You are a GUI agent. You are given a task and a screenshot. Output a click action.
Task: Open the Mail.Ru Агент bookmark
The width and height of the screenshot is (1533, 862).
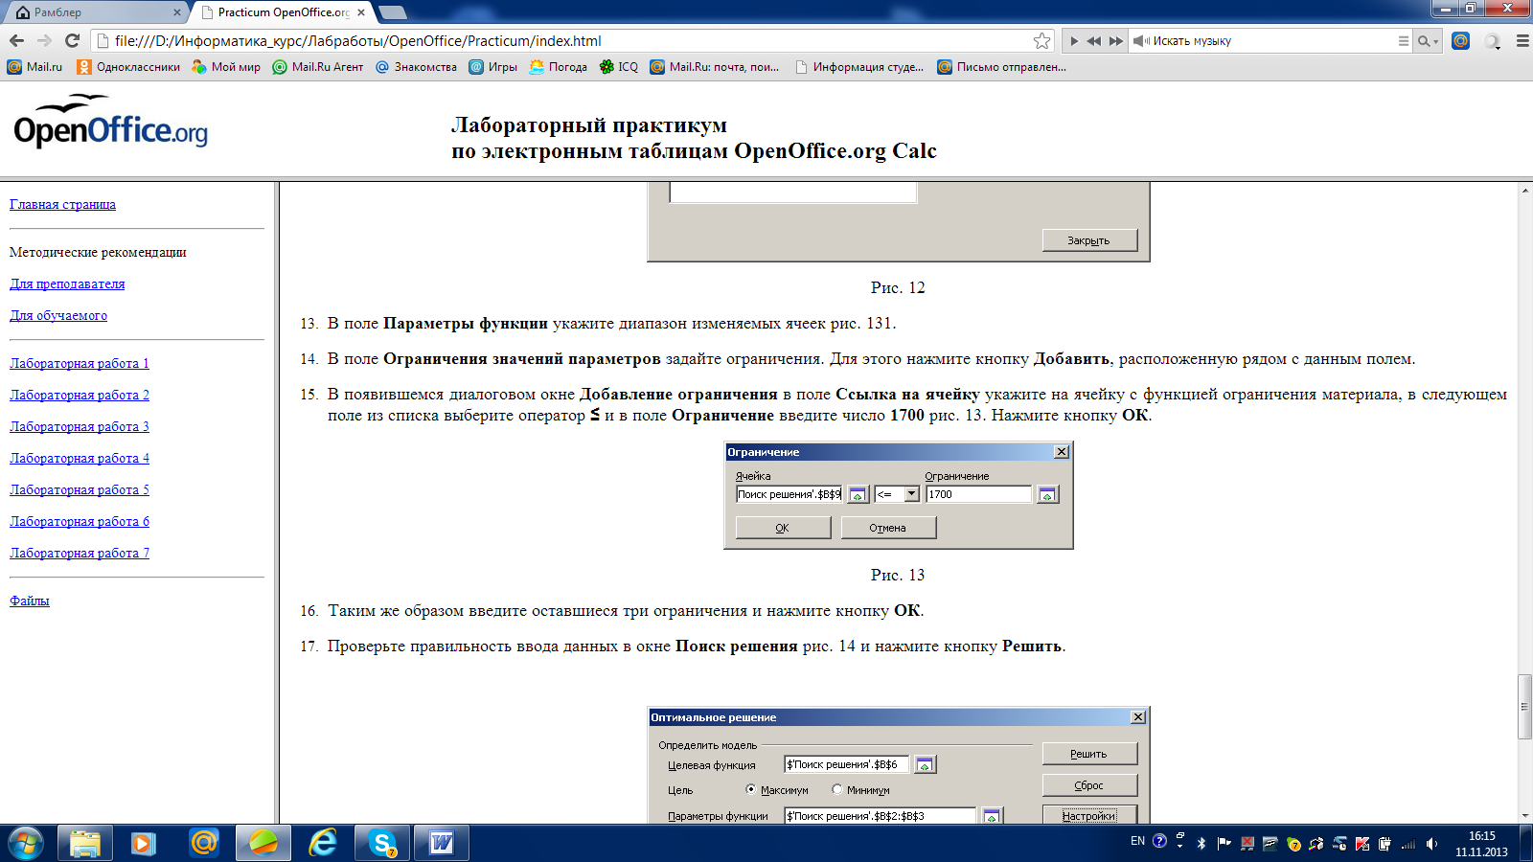coord(318,67)
